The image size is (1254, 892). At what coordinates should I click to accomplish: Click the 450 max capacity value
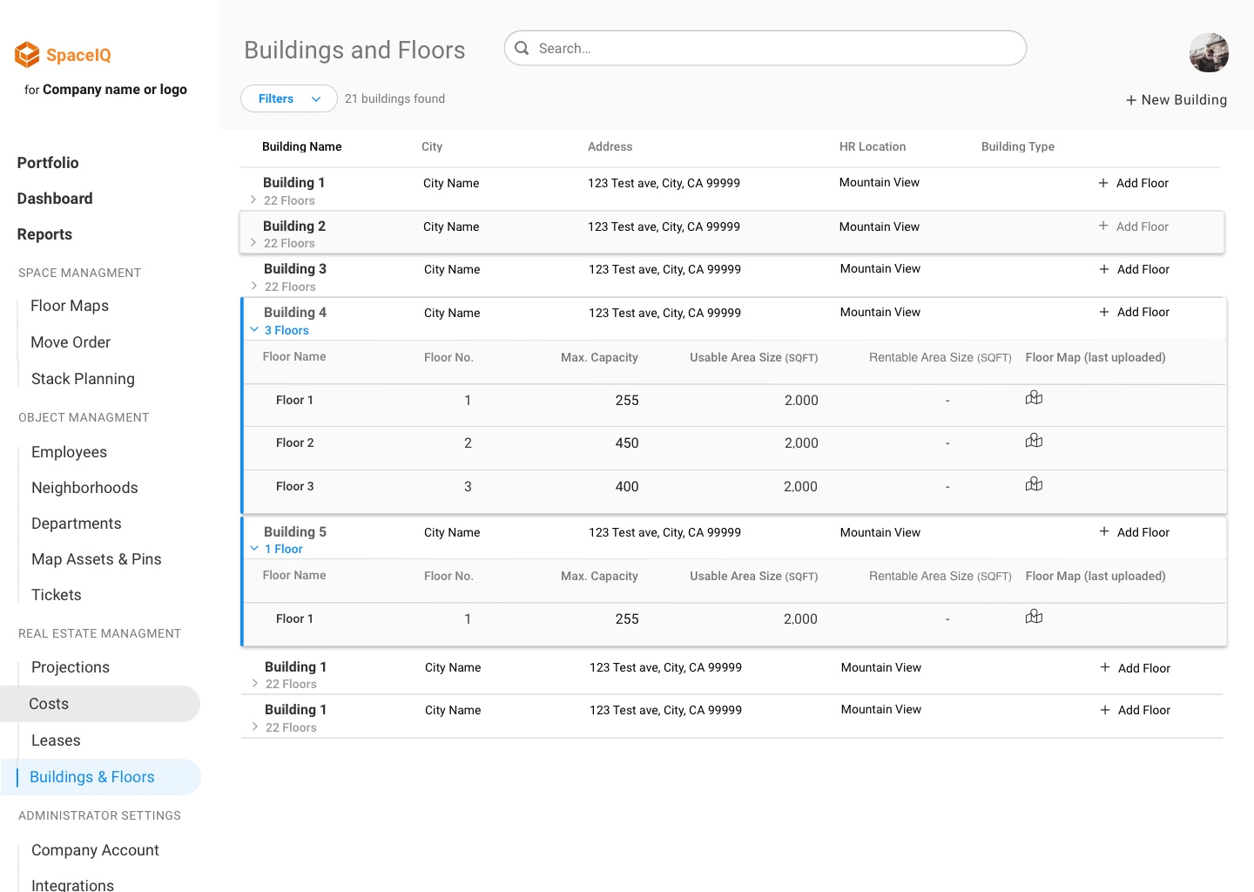tap(627, 443)
